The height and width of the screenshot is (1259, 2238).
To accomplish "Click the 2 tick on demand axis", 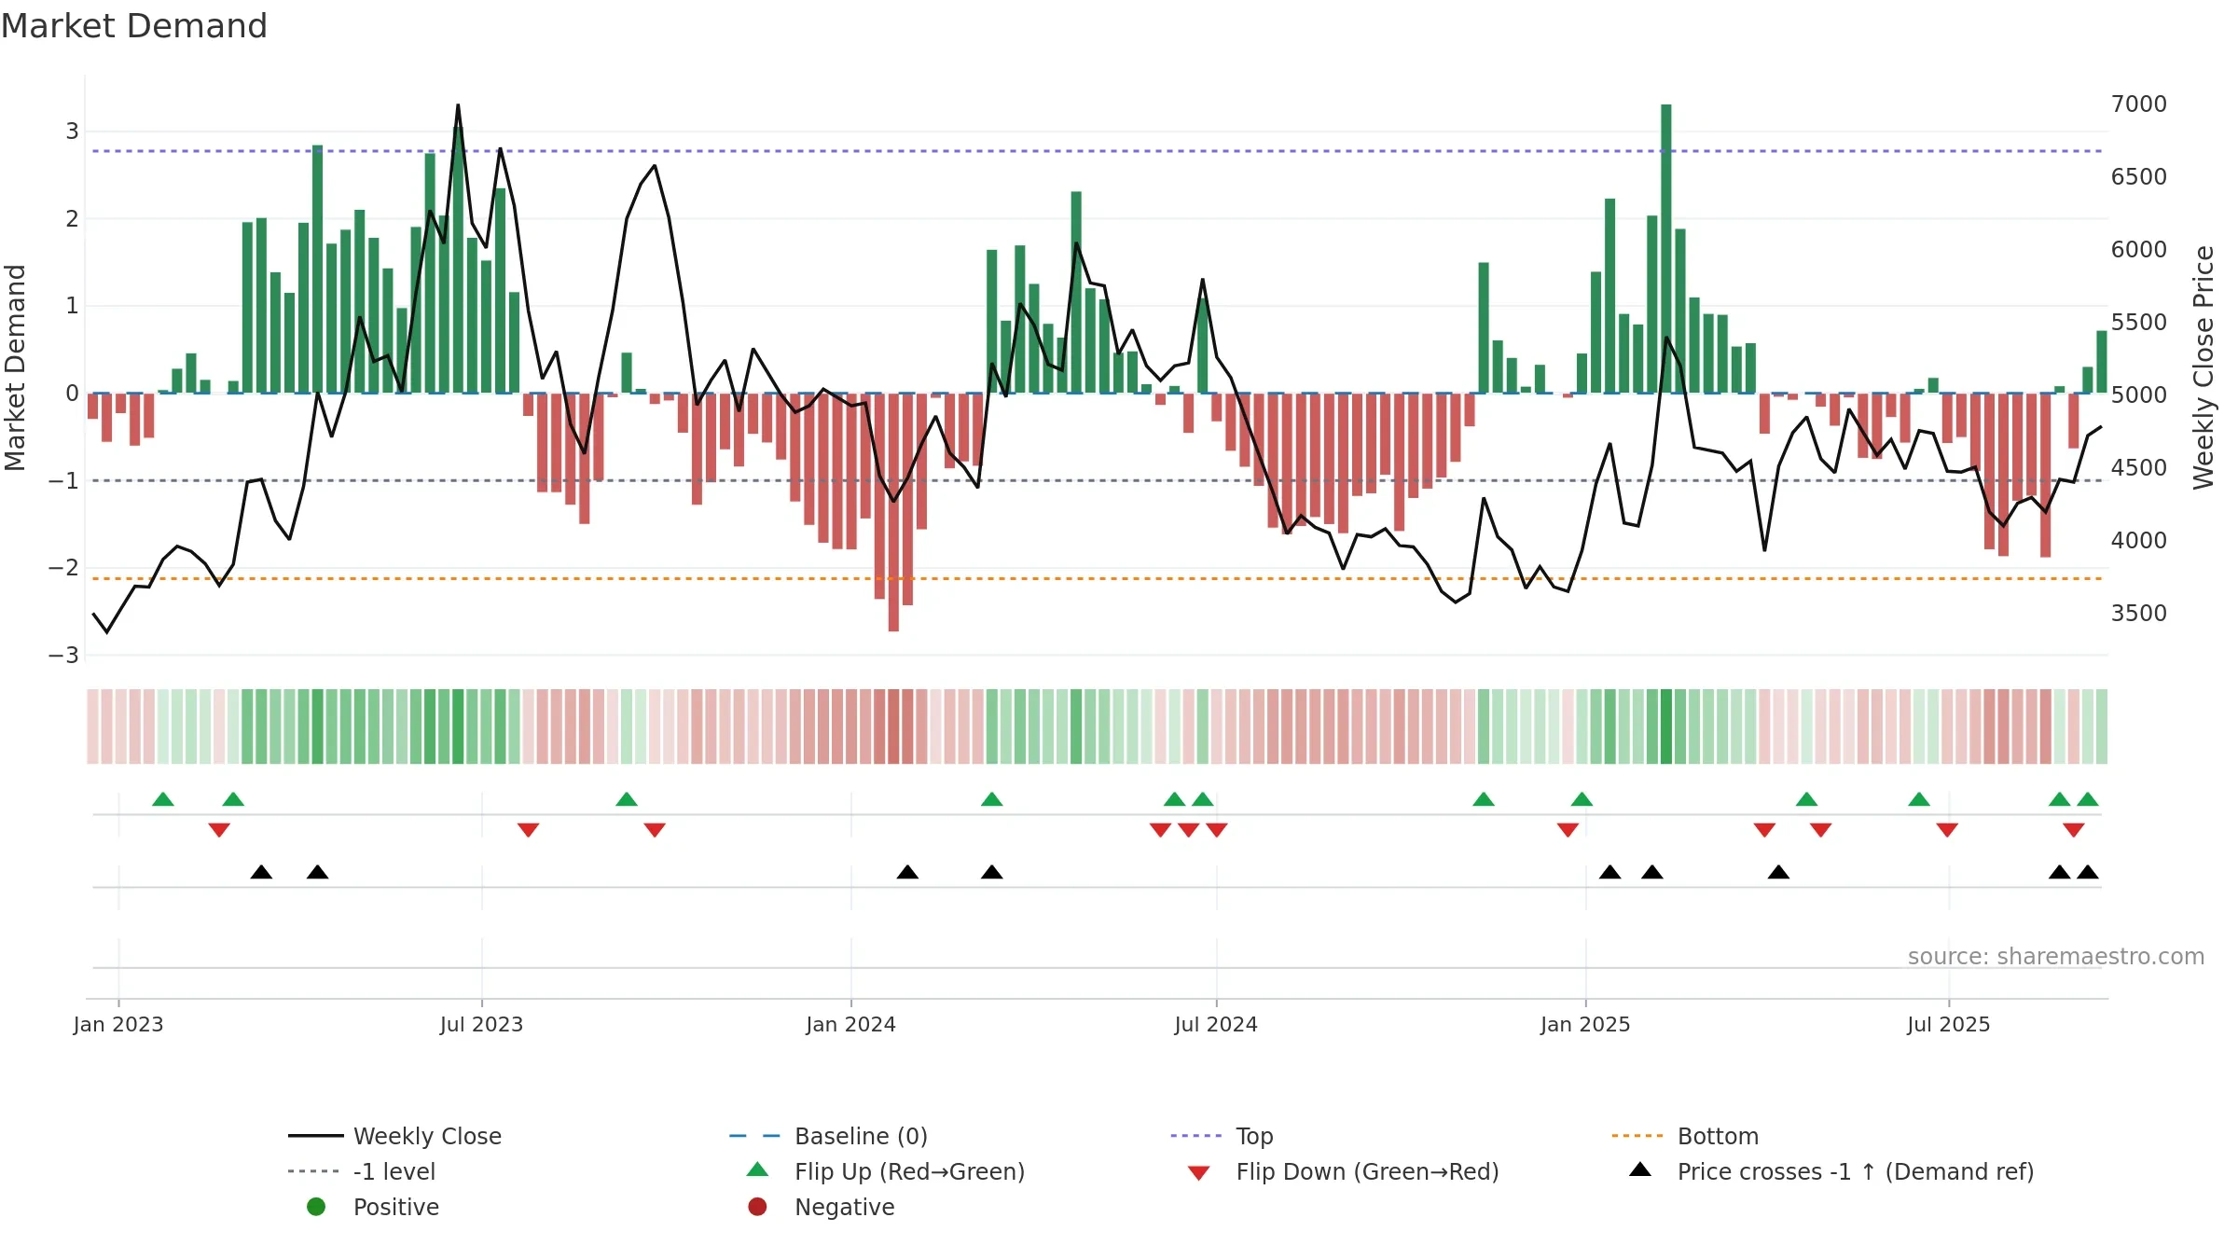I will pyautogui.click(x=72, y=218).
